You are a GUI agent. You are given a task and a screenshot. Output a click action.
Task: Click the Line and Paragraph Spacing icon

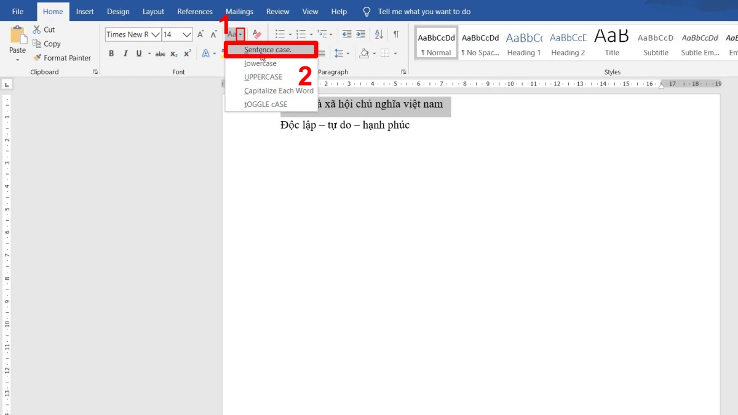point(338,53)
